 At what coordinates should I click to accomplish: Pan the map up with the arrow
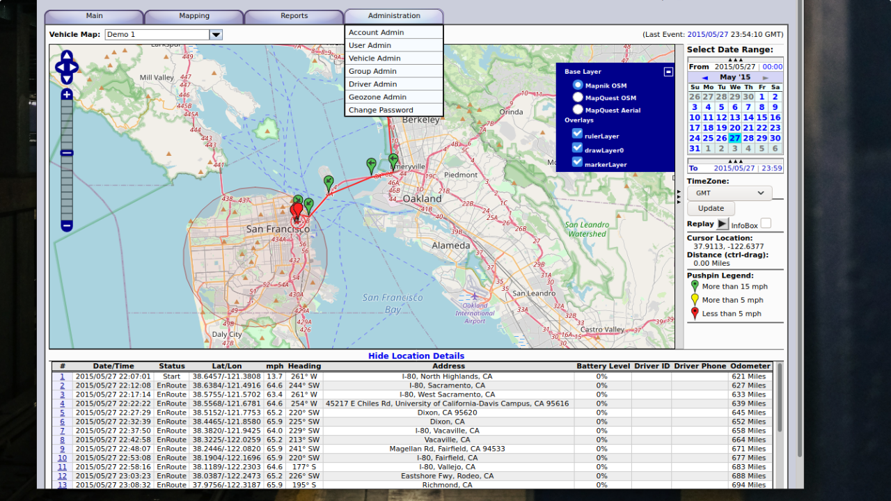(x=67, y=56)
